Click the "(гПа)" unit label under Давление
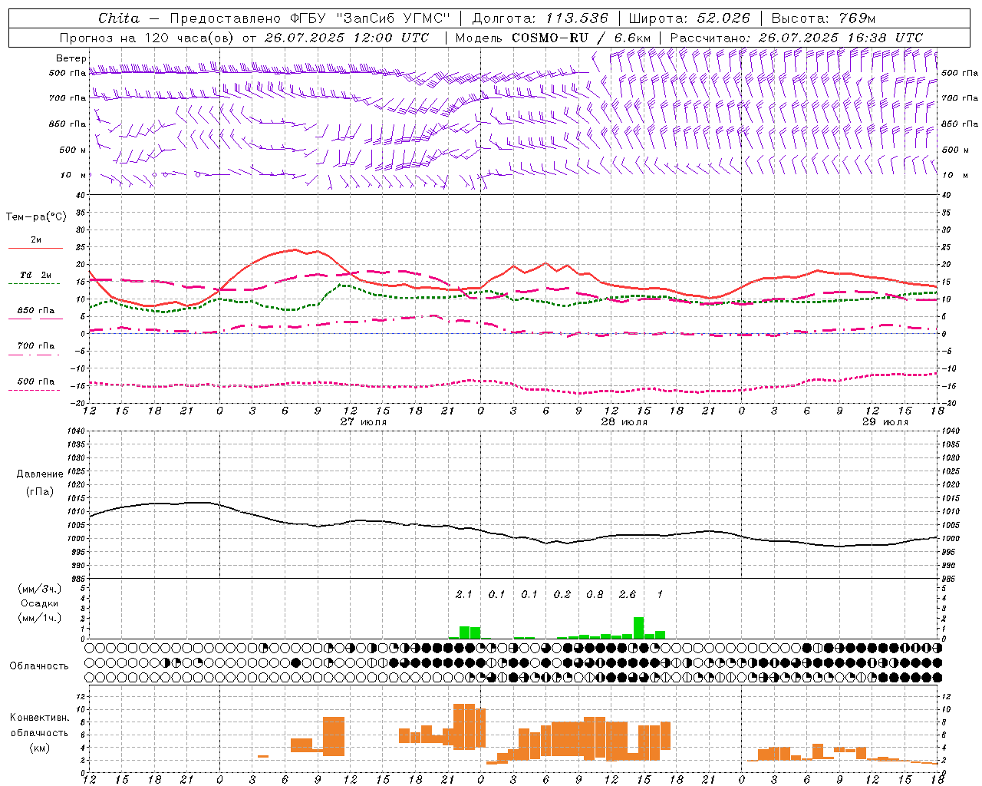Screen dimensions: 982x786 39,492
